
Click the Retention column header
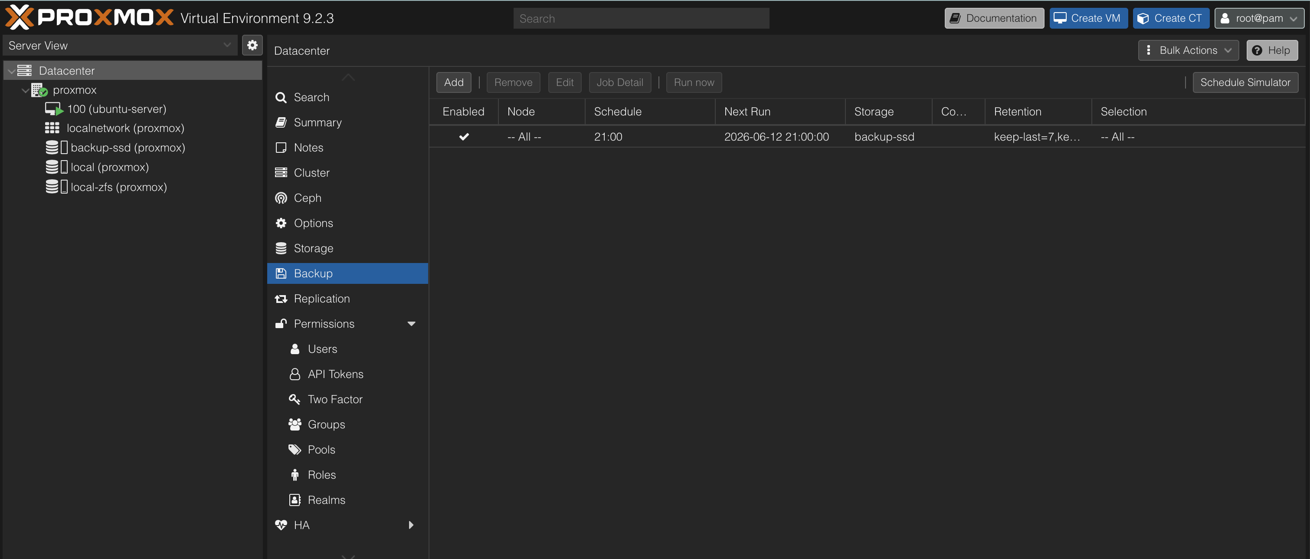[1038, 112]
